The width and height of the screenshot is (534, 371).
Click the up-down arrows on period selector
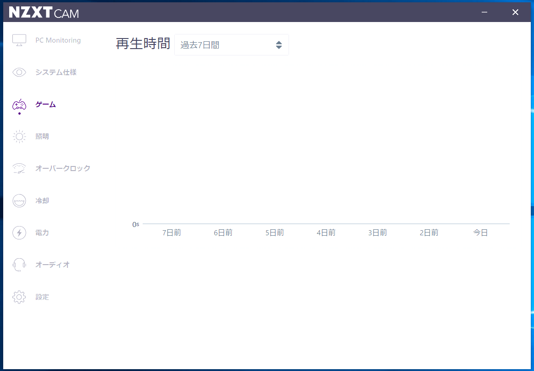coord(278,45)
